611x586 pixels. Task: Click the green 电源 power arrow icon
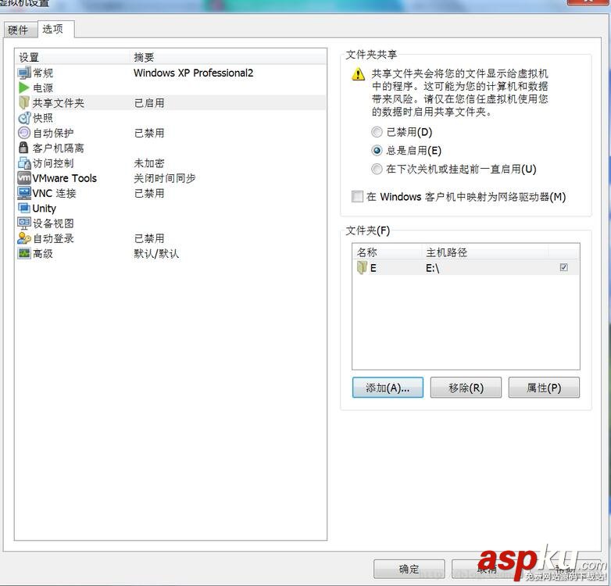23,88
